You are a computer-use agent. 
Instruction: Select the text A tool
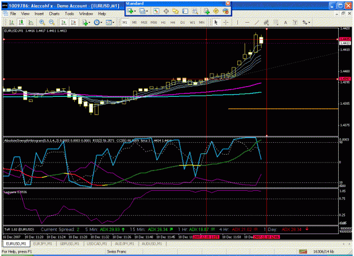pyautogui.click(x=285, y=22)
